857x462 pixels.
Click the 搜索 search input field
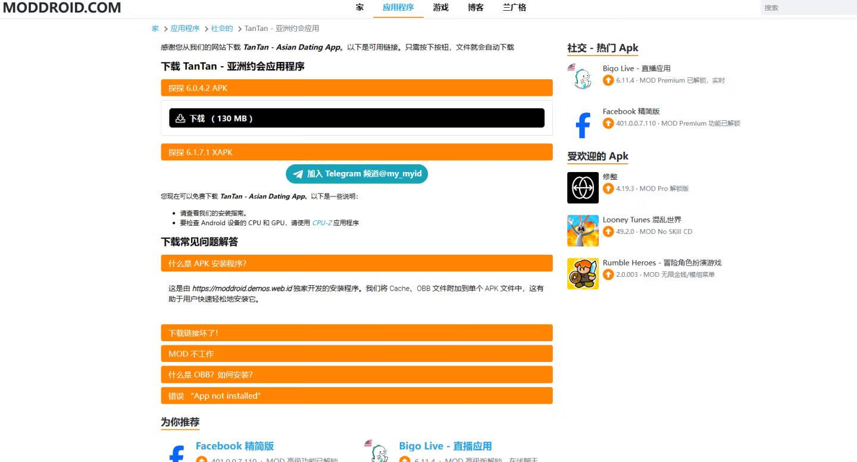806,8
